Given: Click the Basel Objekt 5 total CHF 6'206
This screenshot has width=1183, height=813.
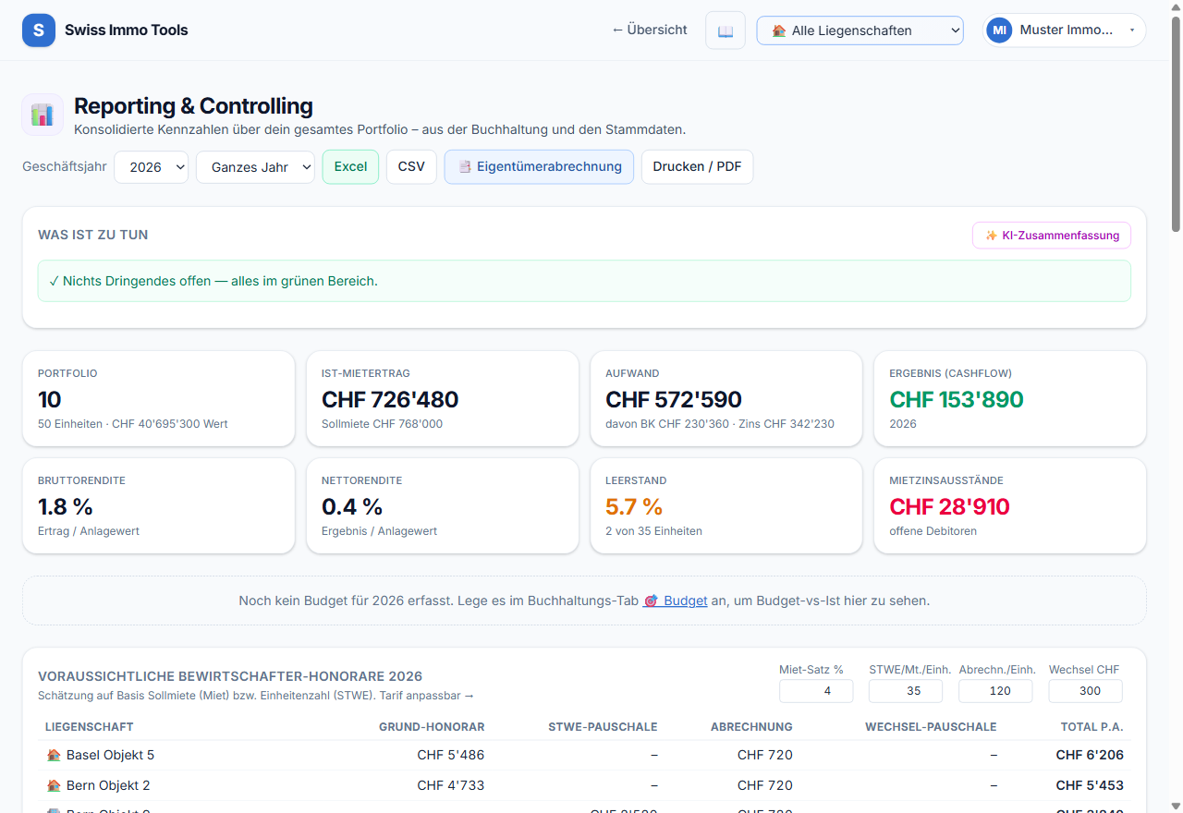Looking at the screenshot, I should click(x=1090, y=755).
